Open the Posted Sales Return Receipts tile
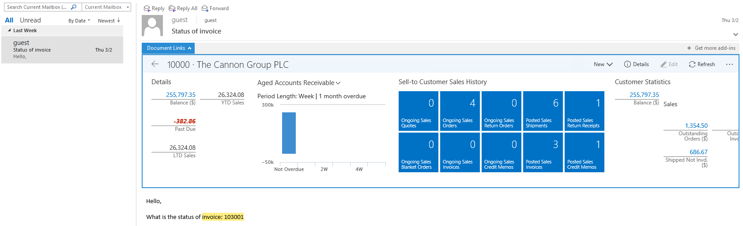This screenshot has height=226, width=743. [x=585, y=111]
